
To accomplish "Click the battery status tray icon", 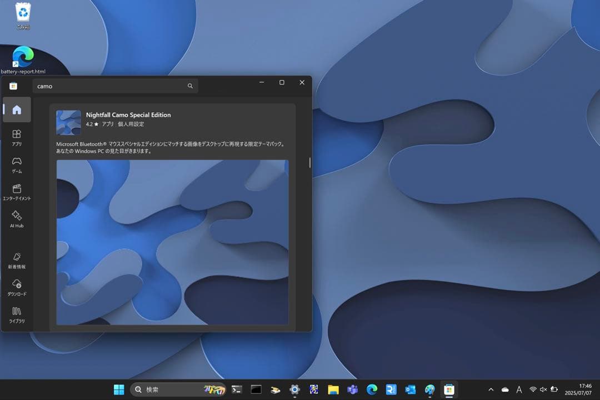I will pyautogui.click(x=554, y=389).
